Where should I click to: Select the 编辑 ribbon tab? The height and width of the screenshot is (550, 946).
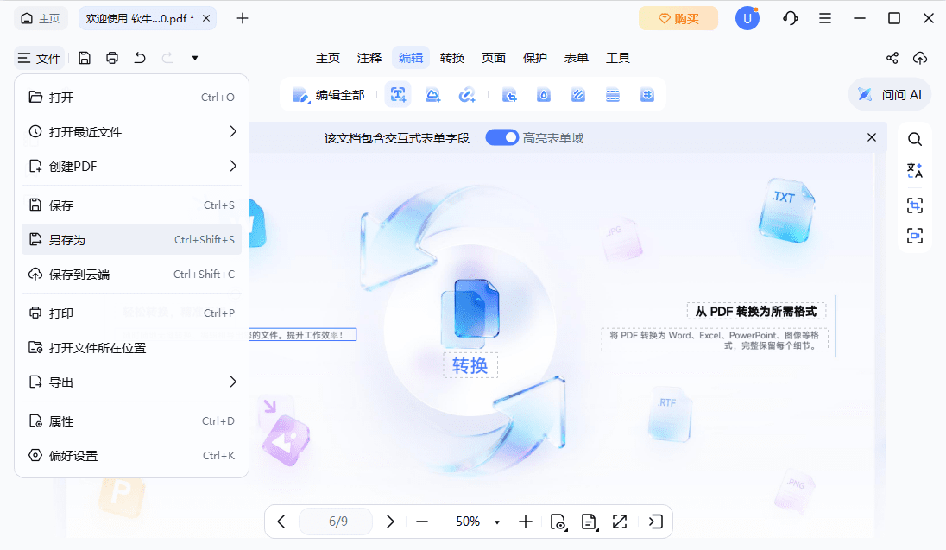411,58
